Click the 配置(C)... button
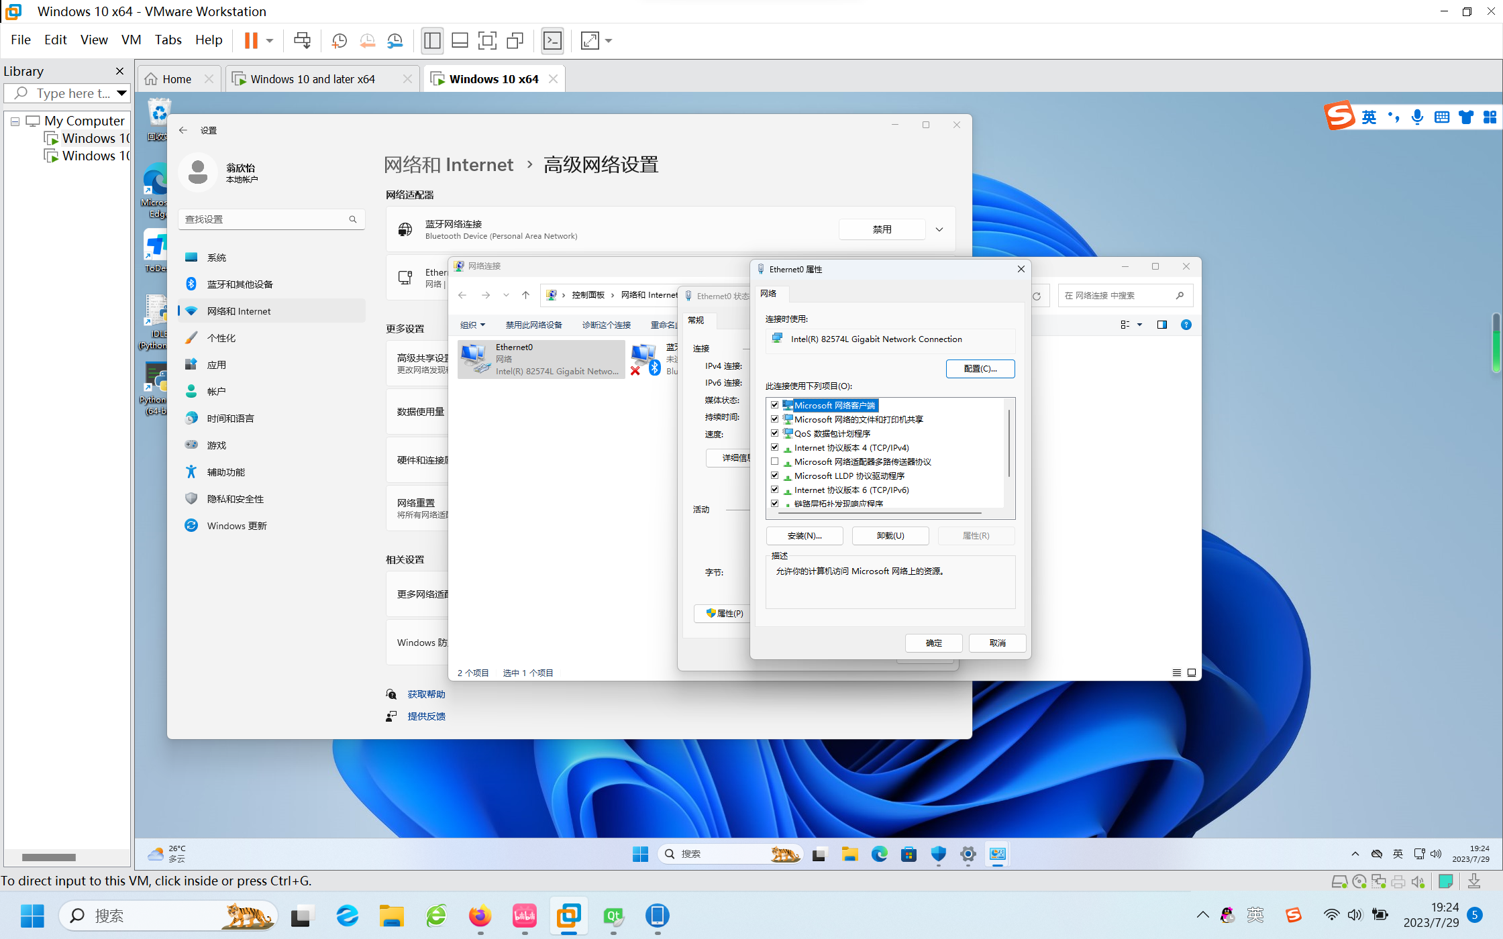 coord(980,369)
